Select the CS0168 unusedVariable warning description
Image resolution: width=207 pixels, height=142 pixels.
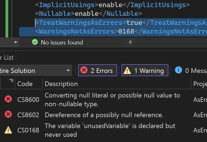click(x=110, y=130)
